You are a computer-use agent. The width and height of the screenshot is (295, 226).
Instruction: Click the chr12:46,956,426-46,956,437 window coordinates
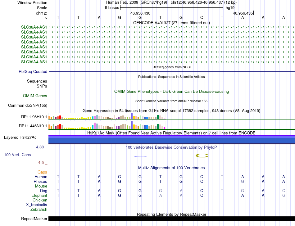[197, 2]
